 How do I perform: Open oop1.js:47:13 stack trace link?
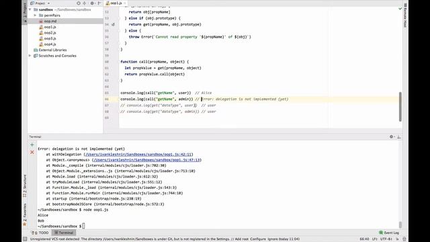pyautogui.click(x=148, y=160)
